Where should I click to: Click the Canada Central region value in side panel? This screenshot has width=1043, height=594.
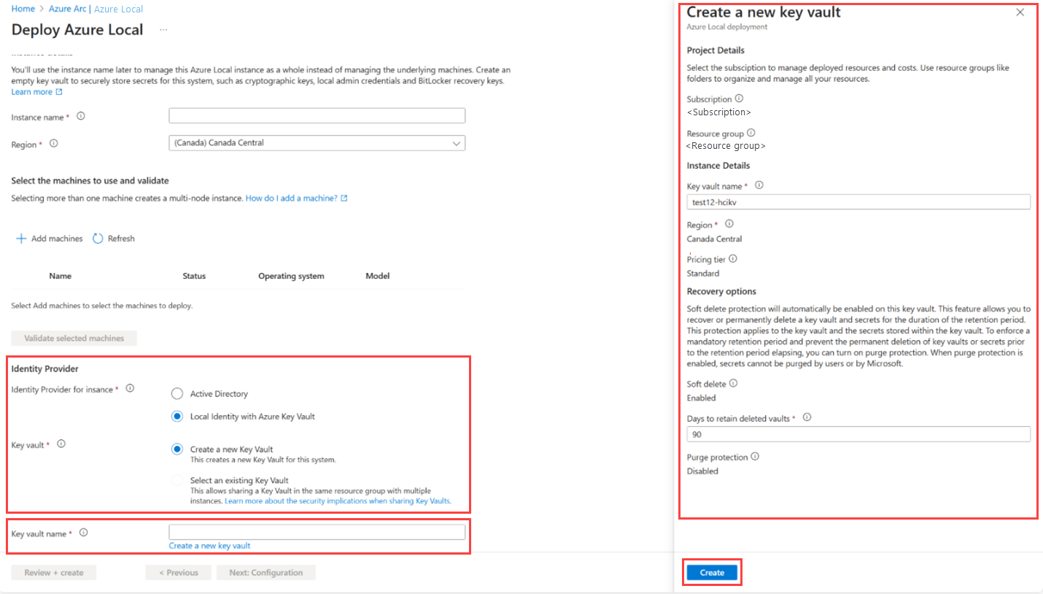[x=715, y=239]
